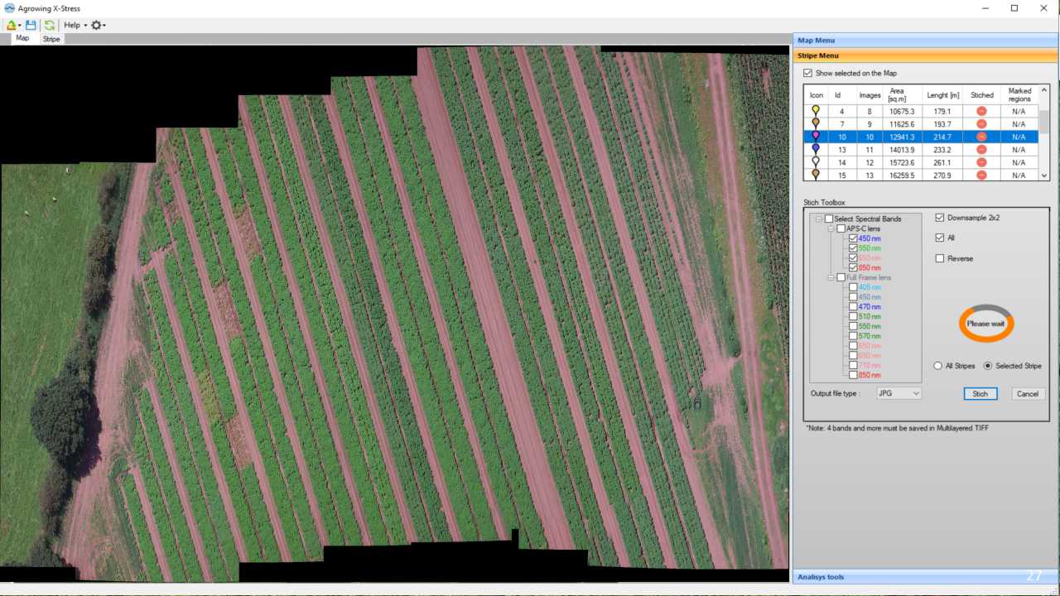Image resolution: width=1060 pixels, height=596 pixels.
Task: Click the open/load project toolbar icon
Action: [x=11, y=25]
